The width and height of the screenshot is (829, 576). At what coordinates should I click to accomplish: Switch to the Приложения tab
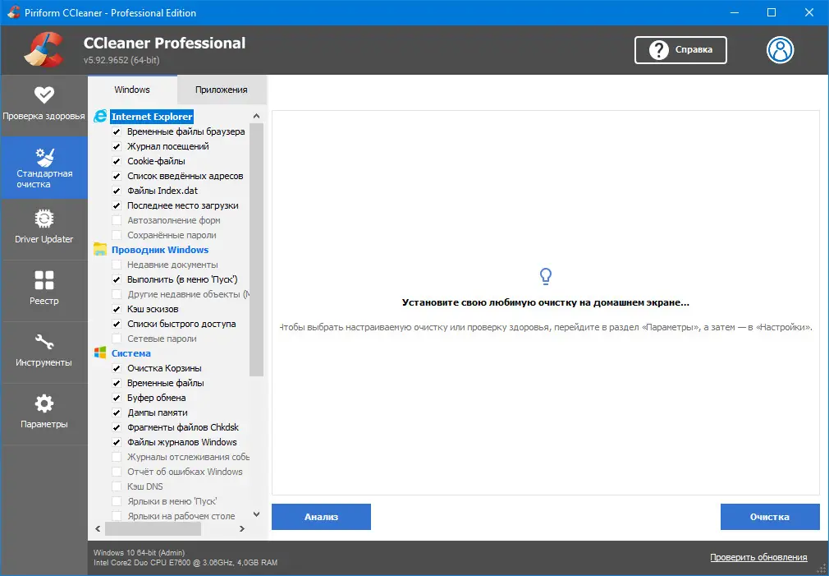click(x=222, y=89)
